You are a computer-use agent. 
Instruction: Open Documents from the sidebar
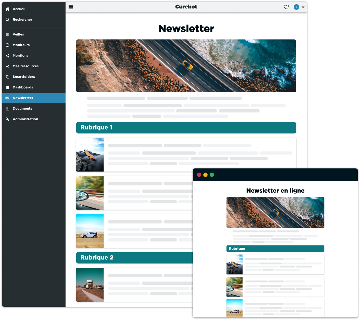point(34,108)
